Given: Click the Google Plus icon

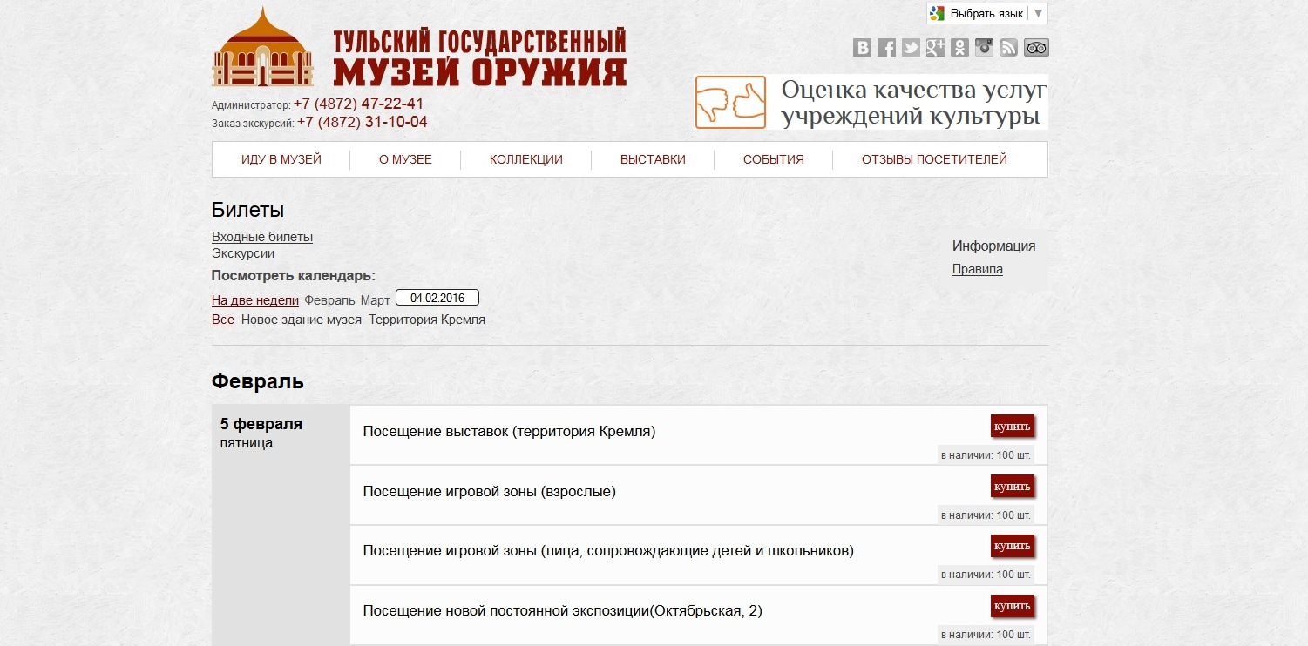Looking at the screenshot, I should (x=935, y=48).
